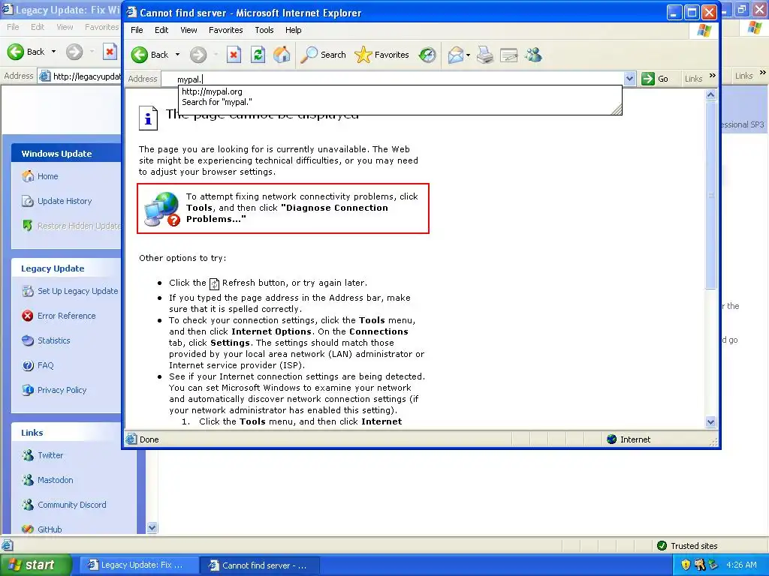
Task: Open the View menu in the front window
Action: click(x=188, y=30)
